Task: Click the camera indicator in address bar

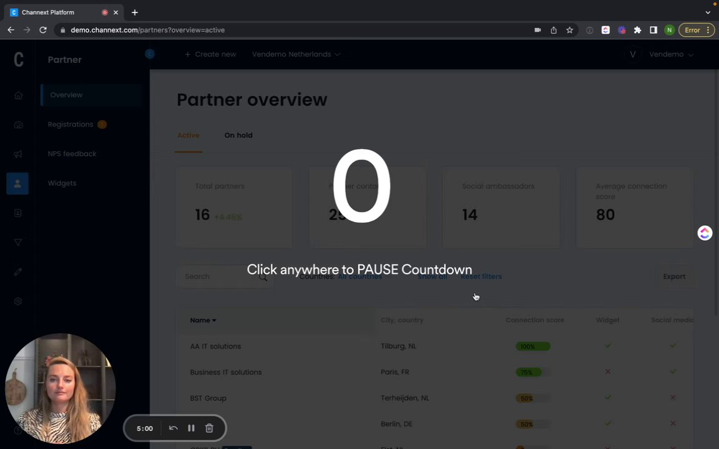Action: (537, 30)
